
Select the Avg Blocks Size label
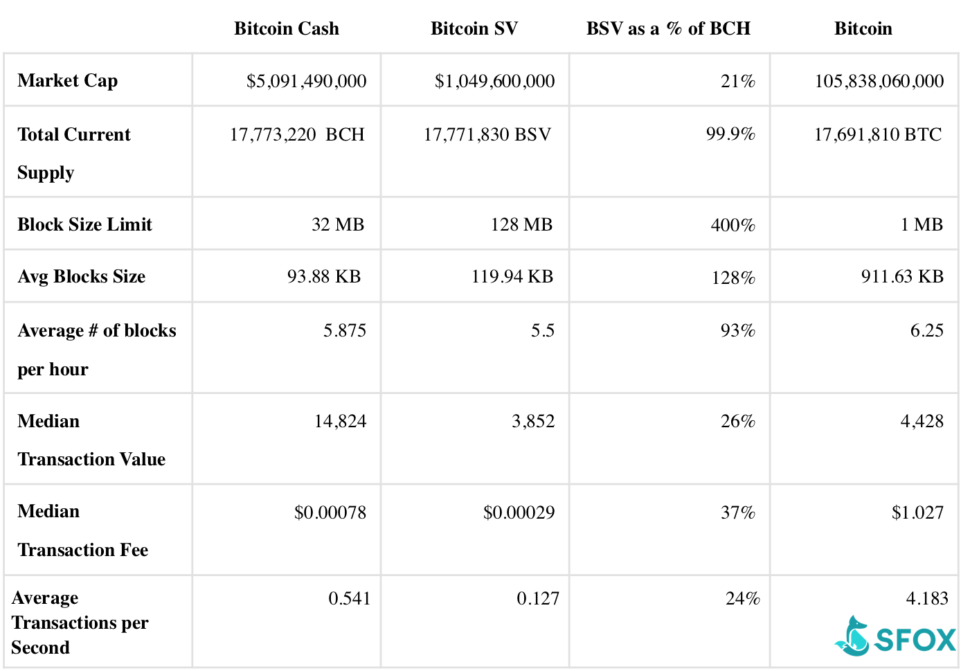(82, 276)
